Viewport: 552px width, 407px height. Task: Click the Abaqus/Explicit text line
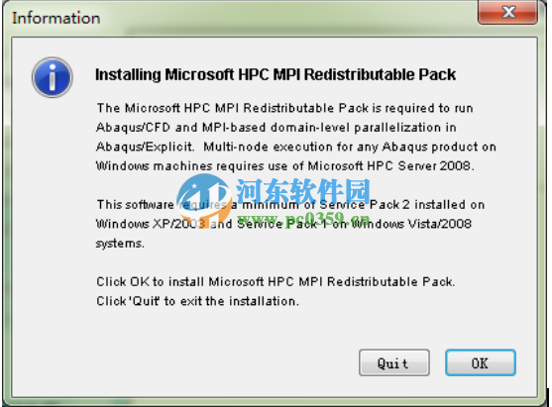(296, 147)
